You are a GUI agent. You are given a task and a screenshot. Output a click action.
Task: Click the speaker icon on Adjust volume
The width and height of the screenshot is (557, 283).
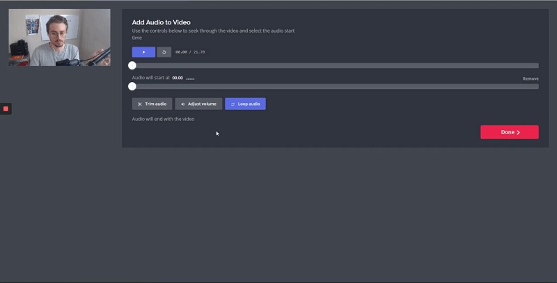[x=182, y=104]
